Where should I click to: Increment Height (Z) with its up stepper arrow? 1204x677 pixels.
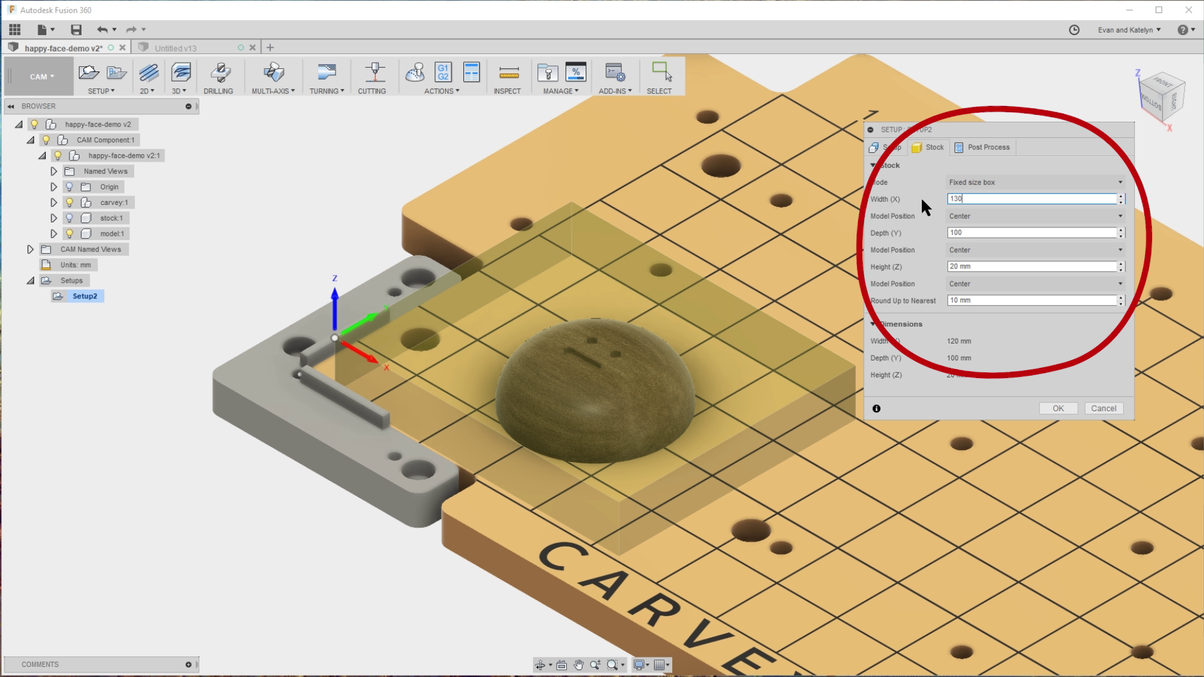1121,264
